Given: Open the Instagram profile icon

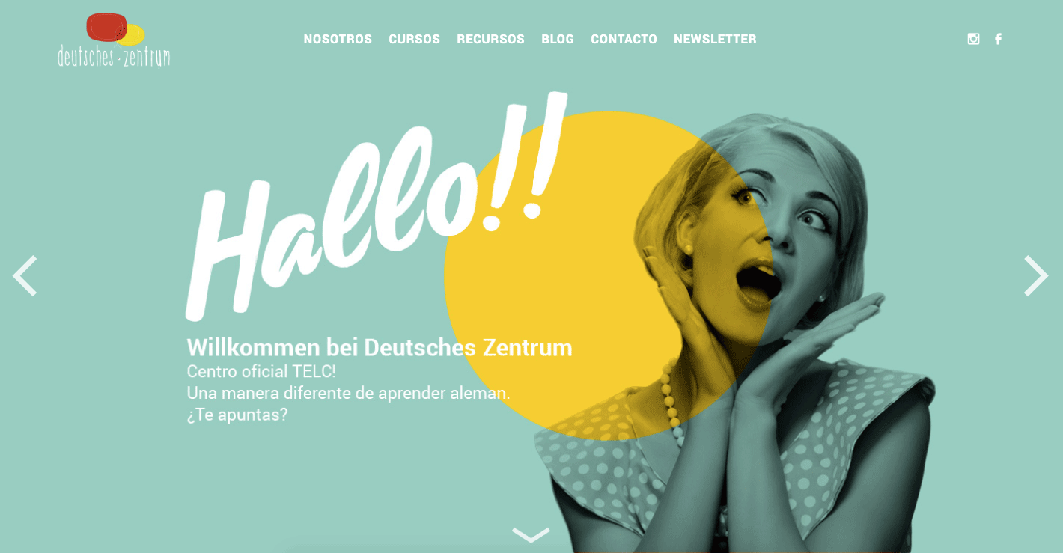Looking at the screenshot, I should [973, 39].
